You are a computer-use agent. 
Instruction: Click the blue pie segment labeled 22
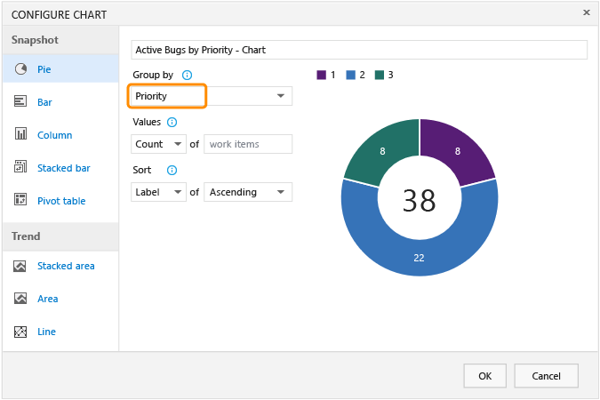[x=419, y=258]
